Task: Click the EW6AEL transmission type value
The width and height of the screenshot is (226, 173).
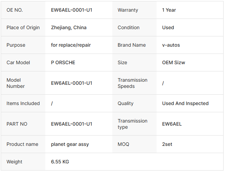Action: (x=172, y=124)
